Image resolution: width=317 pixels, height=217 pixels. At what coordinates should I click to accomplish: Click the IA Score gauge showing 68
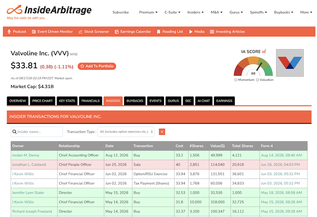point(253,66)
